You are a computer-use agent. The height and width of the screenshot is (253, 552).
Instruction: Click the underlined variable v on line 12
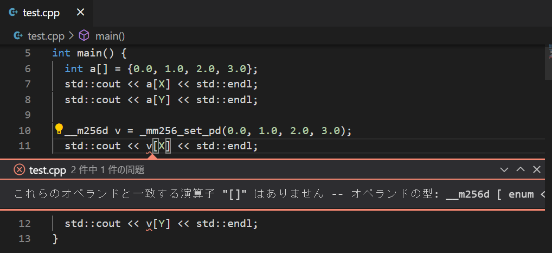pos(149,223)
